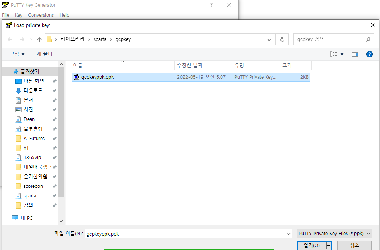Sort by 유형 column header
The height and width of the screenshot is (250, 380).
[x=256, y=65]
